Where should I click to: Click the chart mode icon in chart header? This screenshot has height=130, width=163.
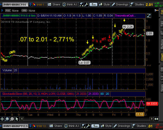(149, 16)
